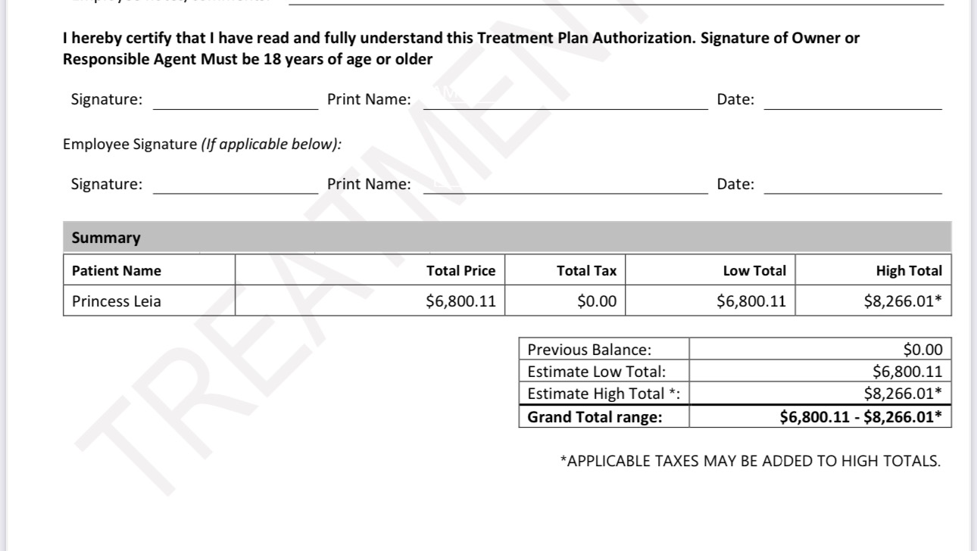The image size is (977, 551).
Task: Click the owner Print Name field
Action: (x=565, y=101)
